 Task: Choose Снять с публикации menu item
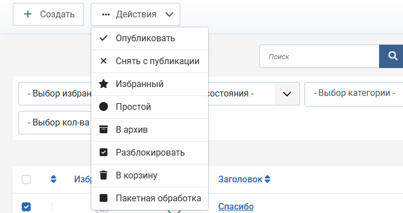pos(150,61)
